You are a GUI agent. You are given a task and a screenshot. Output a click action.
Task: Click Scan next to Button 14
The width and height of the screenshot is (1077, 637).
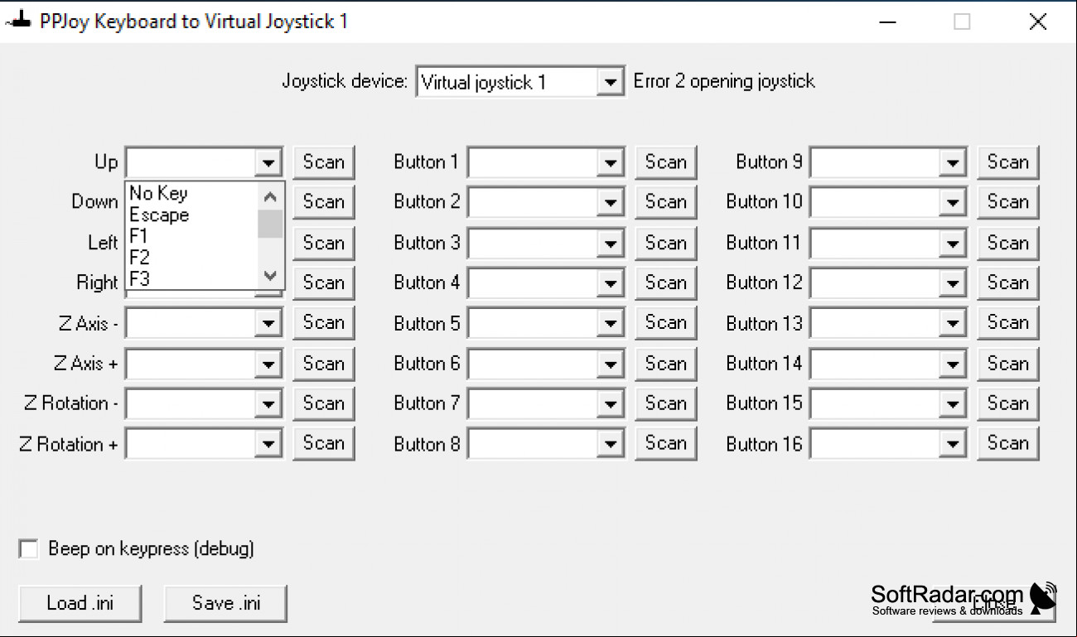(x=1008, y=363)
